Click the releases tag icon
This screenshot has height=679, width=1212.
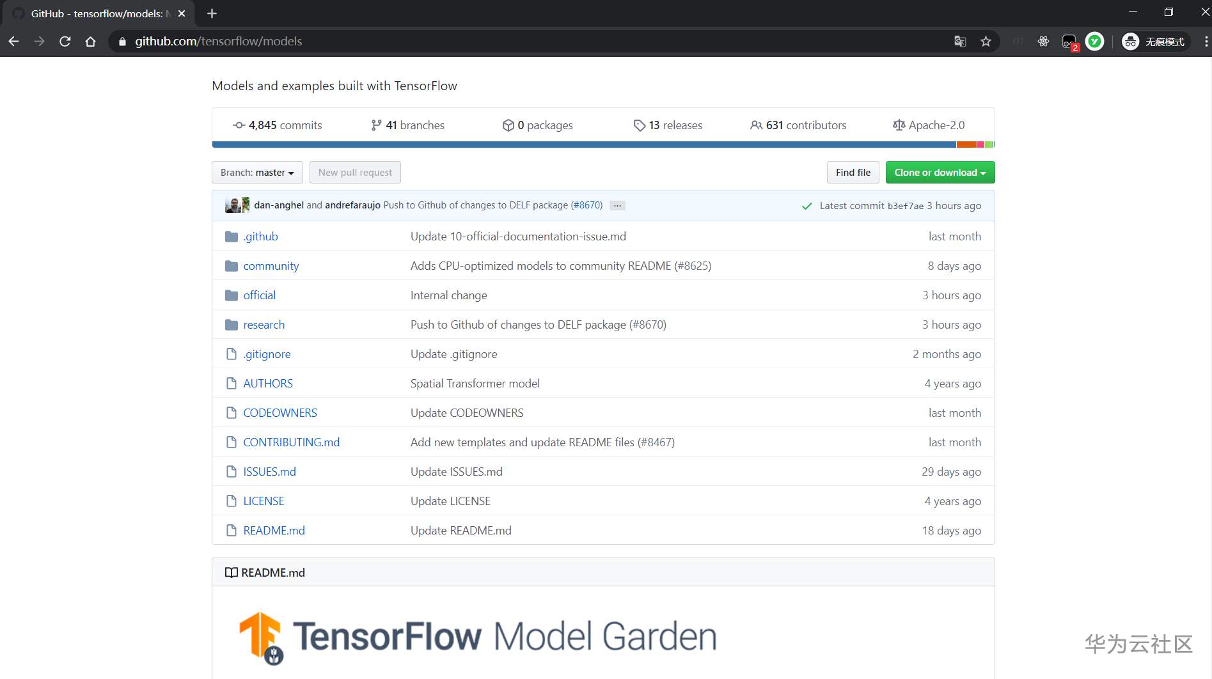pos(639,125)
